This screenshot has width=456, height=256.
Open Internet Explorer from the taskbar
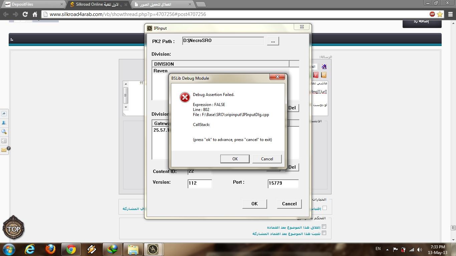pos(30,249)
